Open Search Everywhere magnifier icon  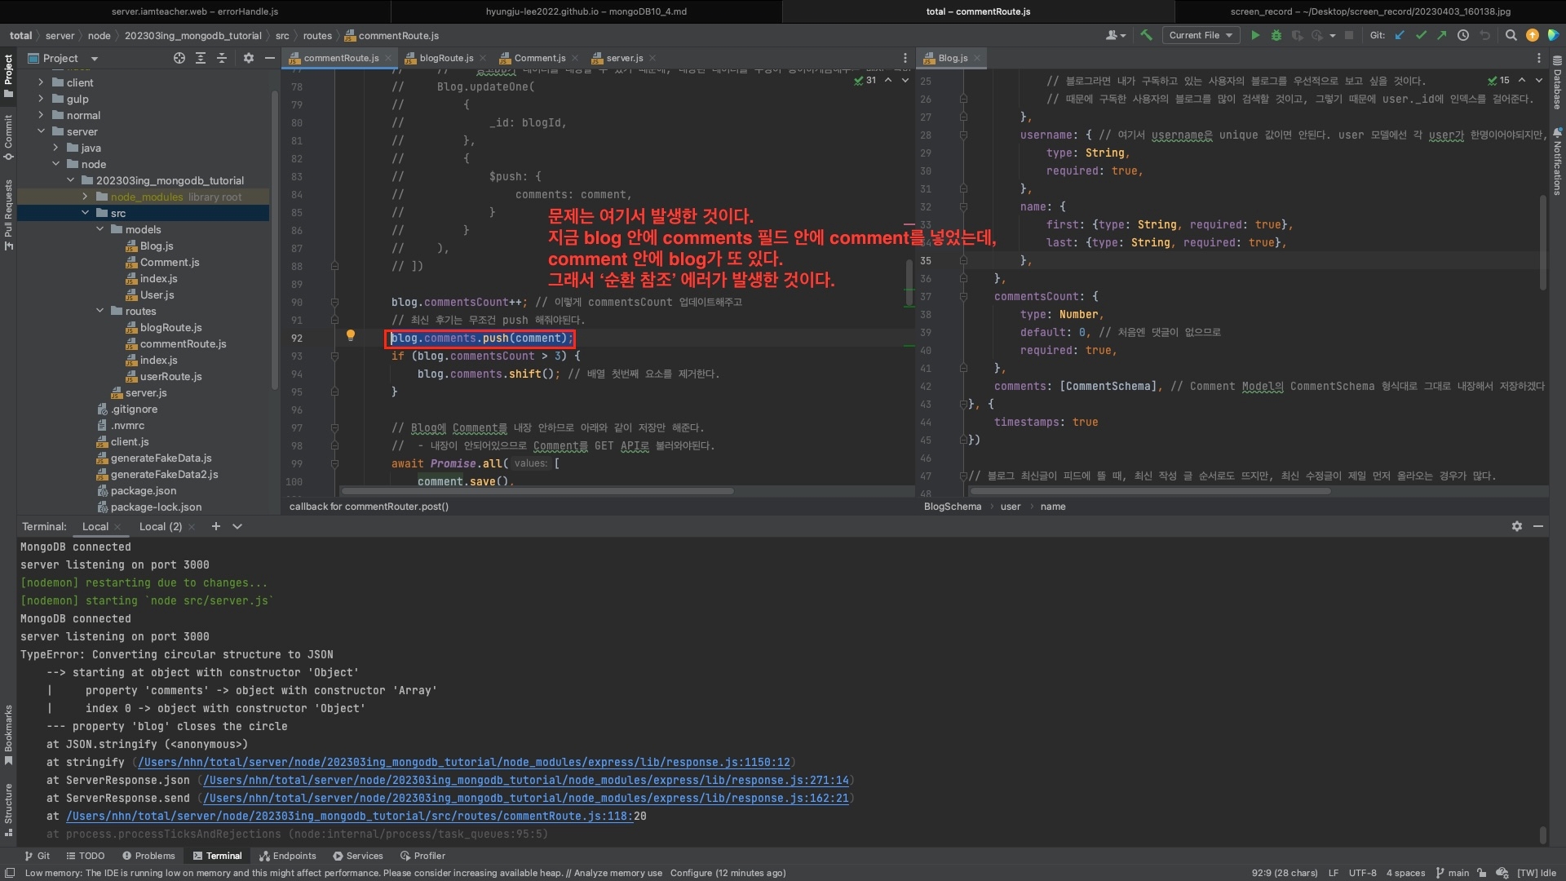(x=1511, y=35)
